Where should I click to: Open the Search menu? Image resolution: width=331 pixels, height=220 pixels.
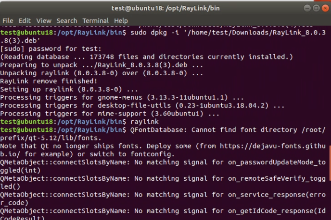67,21
